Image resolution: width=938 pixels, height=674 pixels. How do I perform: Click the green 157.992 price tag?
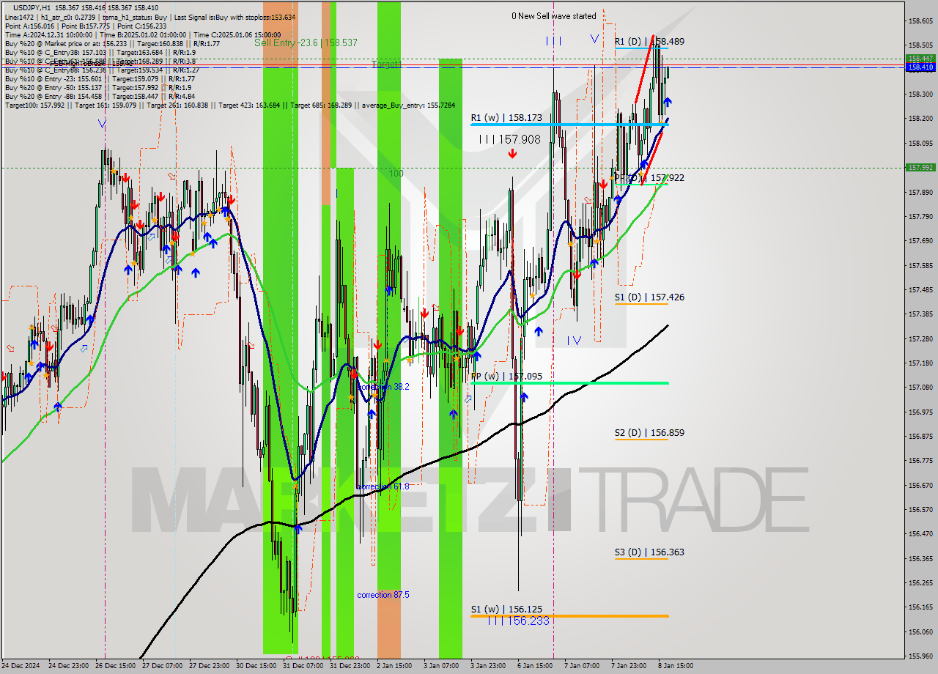tap(920, 167)
